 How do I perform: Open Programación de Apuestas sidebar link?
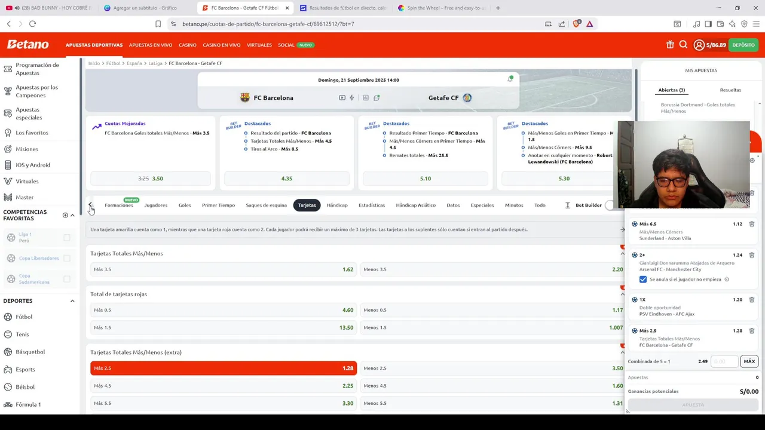click(37, 69)
